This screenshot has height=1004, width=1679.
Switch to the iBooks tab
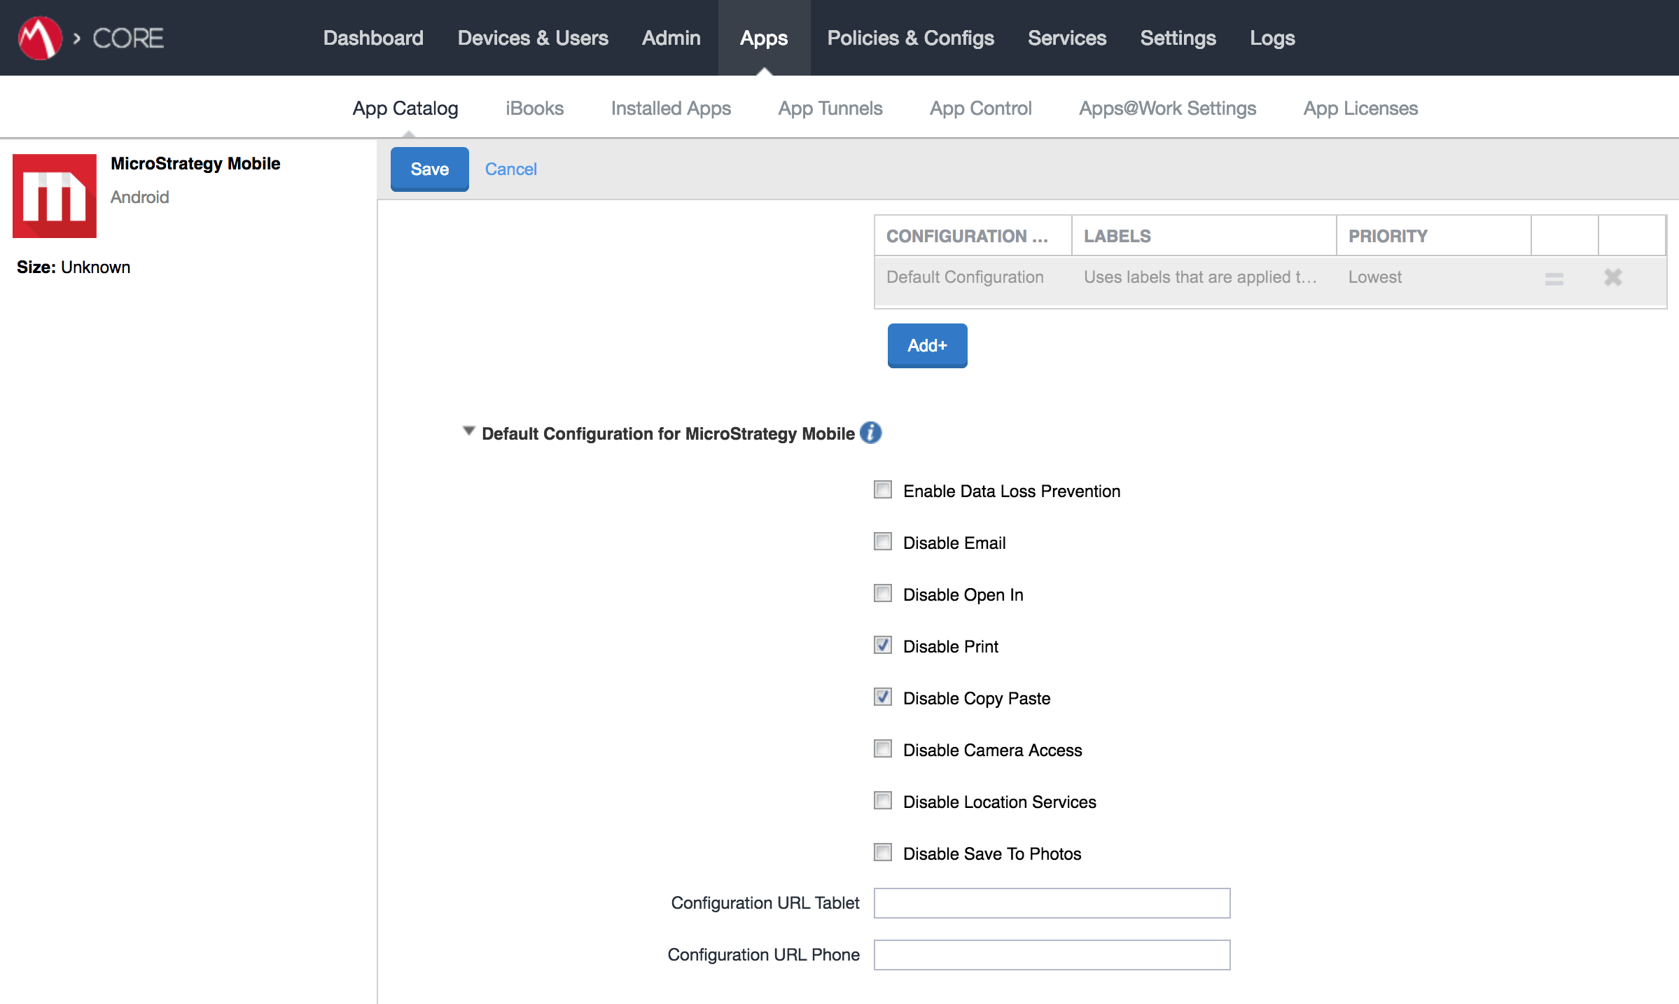click(x=534, y=109)
